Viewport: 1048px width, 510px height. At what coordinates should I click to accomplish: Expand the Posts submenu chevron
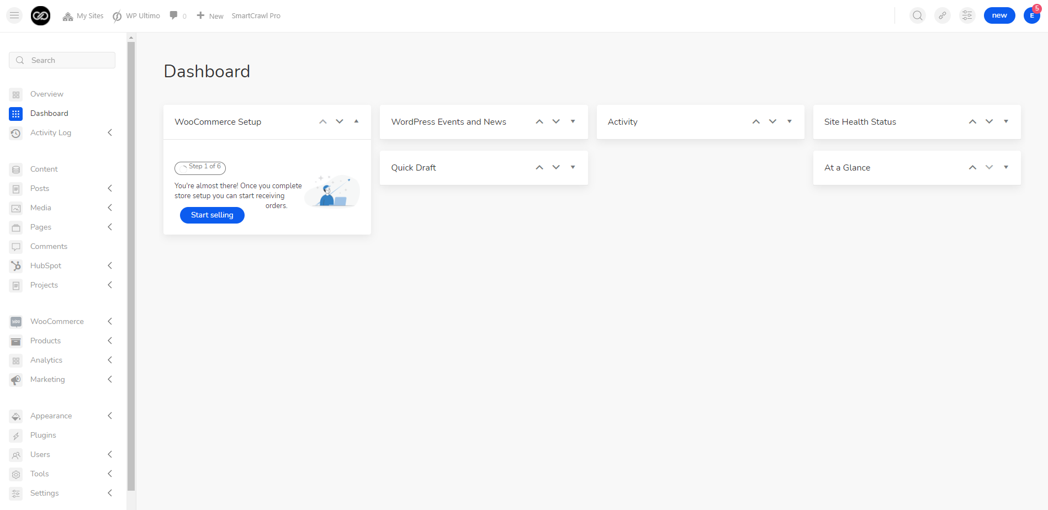[x=110, y=188]
